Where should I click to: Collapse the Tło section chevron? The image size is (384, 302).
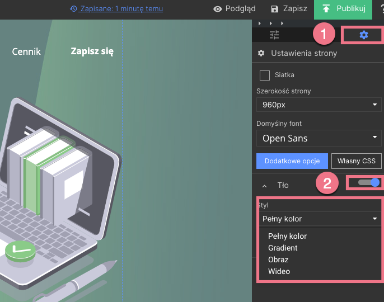264,186
